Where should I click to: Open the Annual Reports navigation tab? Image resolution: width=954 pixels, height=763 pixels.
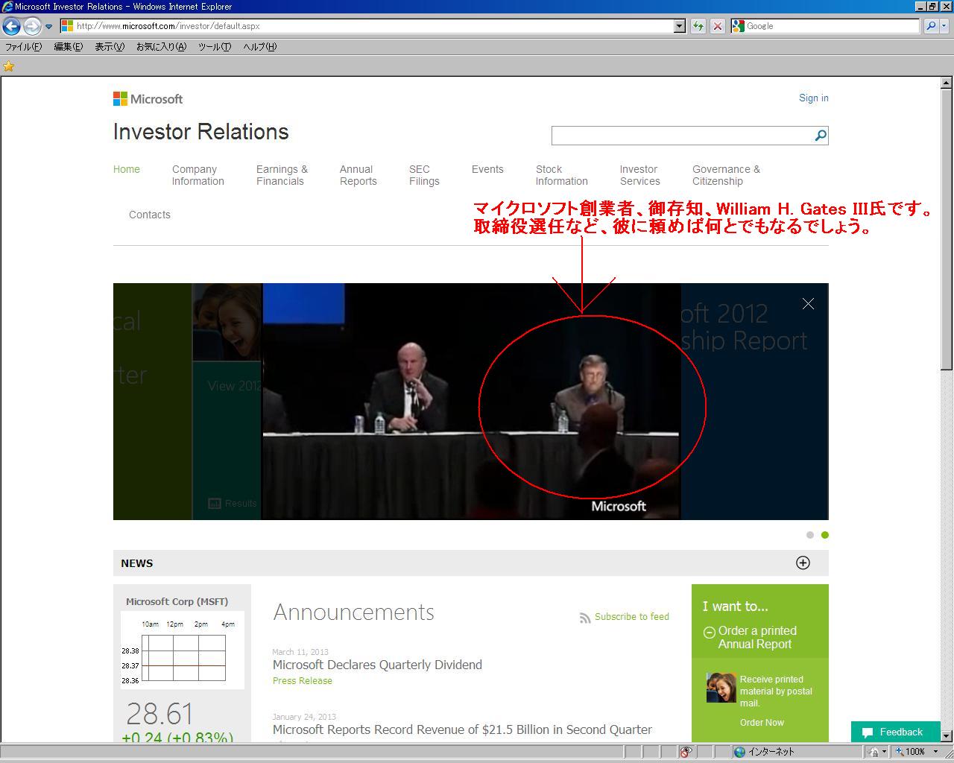[x=358, y=176]
